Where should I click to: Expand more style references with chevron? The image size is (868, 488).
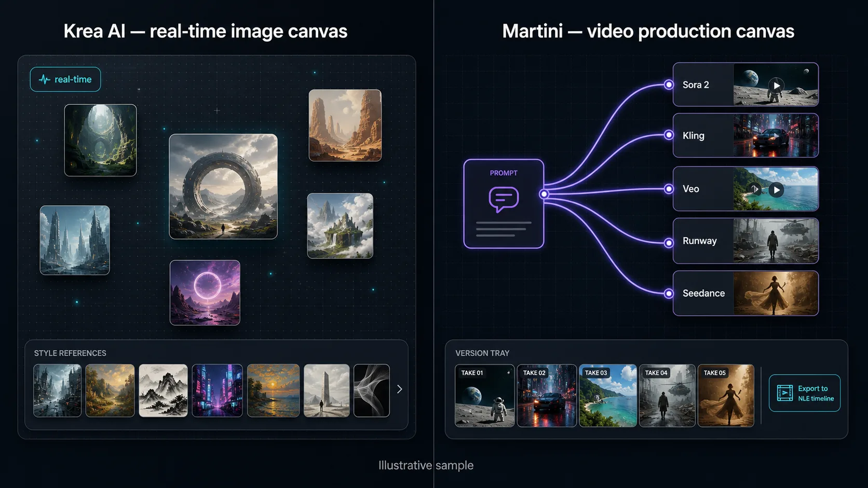[399, 389]
